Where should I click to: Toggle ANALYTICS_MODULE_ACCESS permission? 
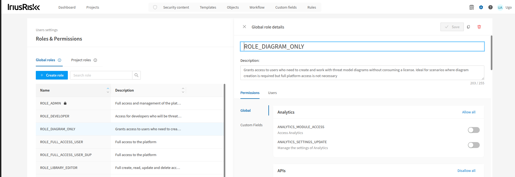[x=474, y=130]
